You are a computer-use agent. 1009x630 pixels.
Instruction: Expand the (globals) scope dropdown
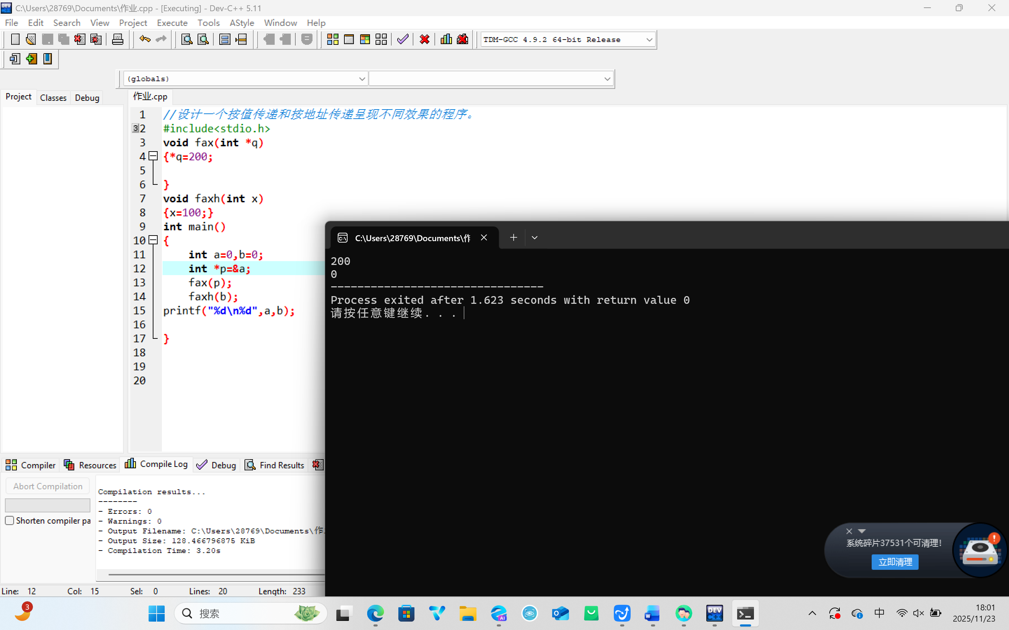pos(362,79)
